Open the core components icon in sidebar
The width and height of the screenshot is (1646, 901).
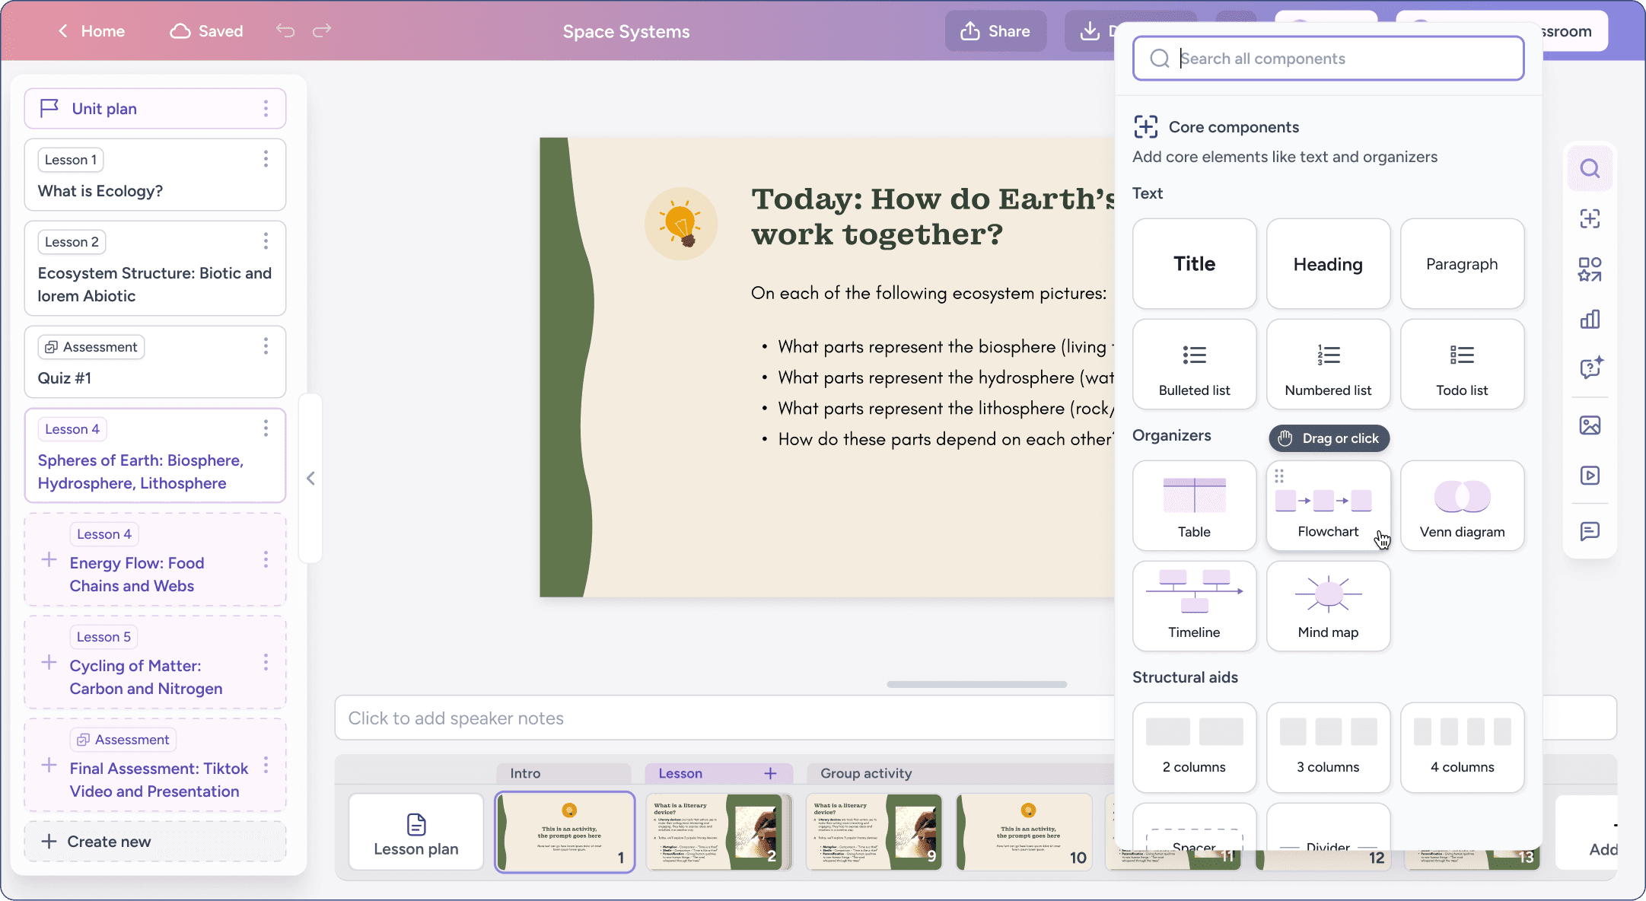point(1590,219)
